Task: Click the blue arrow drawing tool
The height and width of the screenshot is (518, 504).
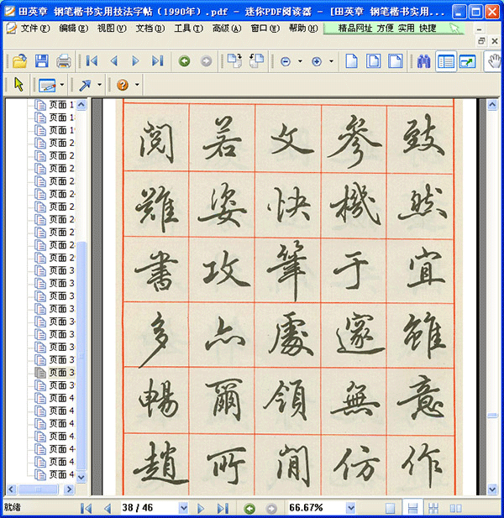Action: tap(85, 86)
